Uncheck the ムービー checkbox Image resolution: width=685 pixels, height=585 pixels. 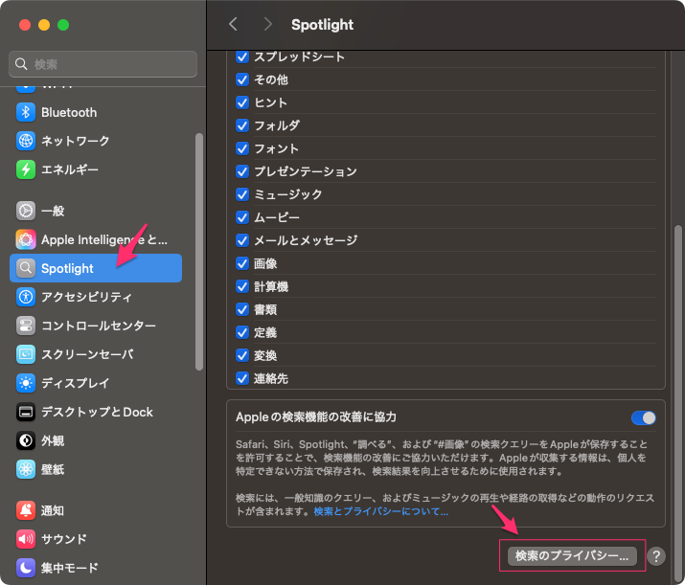pos(242,217)
